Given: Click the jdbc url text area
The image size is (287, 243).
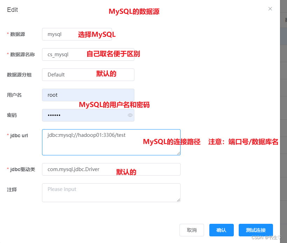Looking at the screenshot, I should tap(111, 142).
